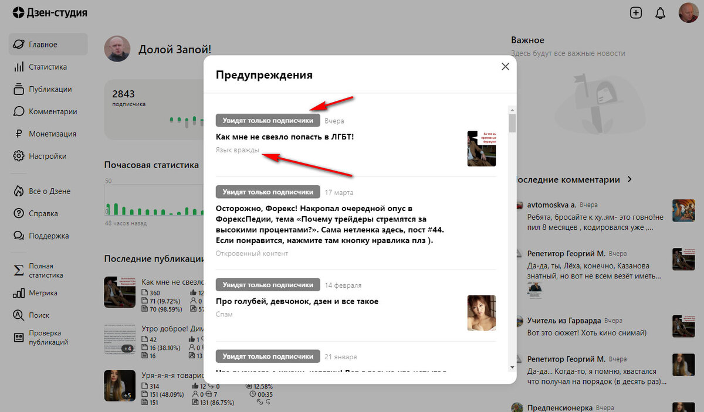This screenshot has height=412, width=704.
Task: Click the Язык вражды reason label
Action: [238, 150]
